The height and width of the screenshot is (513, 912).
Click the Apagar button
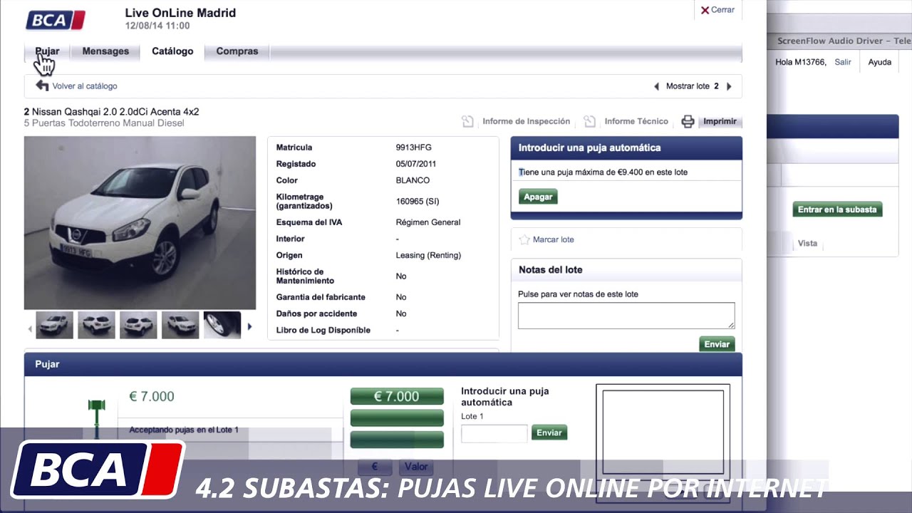pyautogui.click(x=538, y=197)
